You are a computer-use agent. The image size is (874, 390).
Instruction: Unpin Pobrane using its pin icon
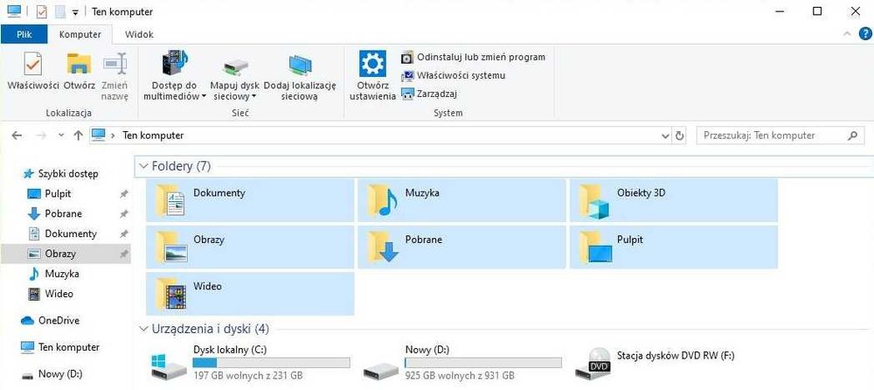pos(124,214)
